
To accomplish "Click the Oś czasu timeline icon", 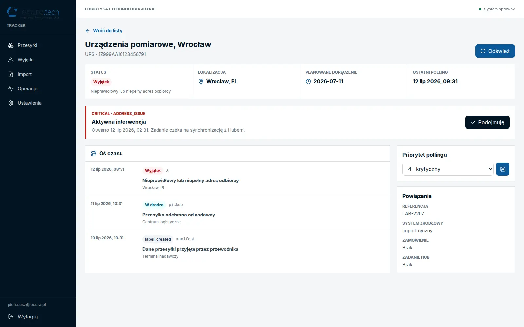I will 94,153.
